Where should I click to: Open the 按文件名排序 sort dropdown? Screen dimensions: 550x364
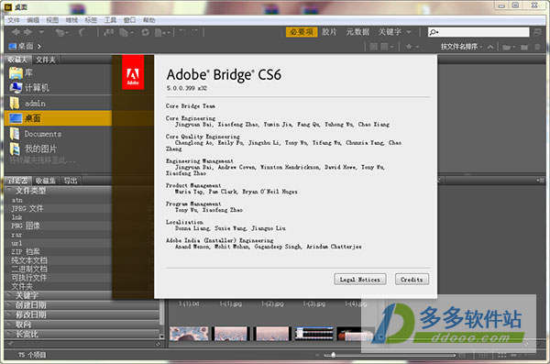pyautogui.click(x=461, y=47)
